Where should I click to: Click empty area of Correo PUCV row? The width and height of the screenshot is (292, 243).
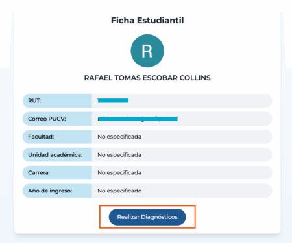[x=224, y=119]
